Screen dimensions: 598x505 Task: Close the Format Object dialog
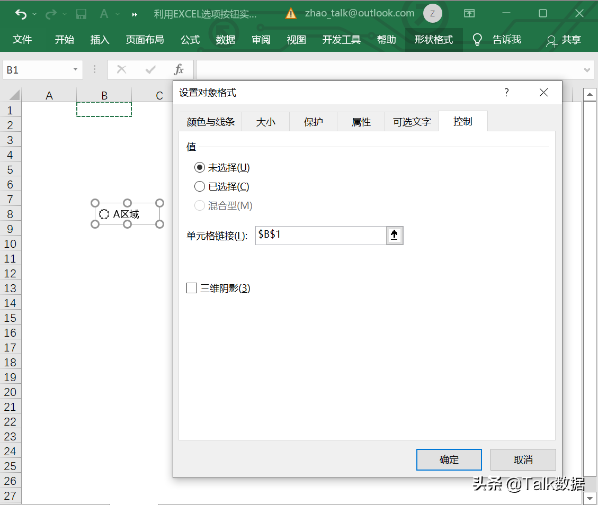click(543, 92)
